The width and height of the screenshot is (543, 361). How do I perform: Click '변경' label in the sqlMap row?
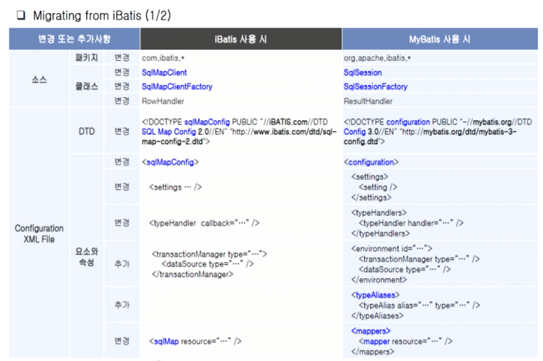122,341
